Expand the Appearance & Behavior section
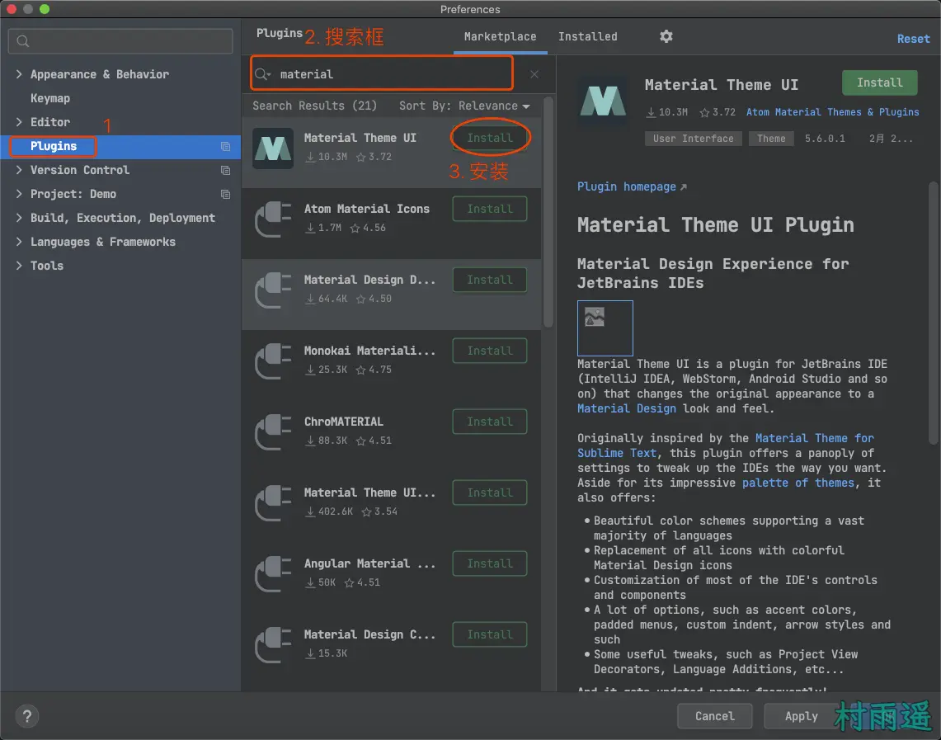Screen dimensions: 941x740 tap(19, 74)
